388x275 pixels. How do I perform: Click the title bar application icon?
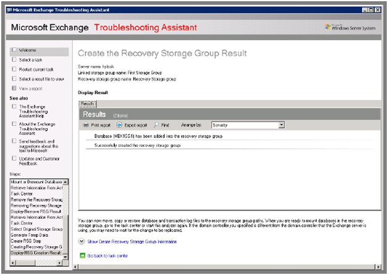[9, 10]
